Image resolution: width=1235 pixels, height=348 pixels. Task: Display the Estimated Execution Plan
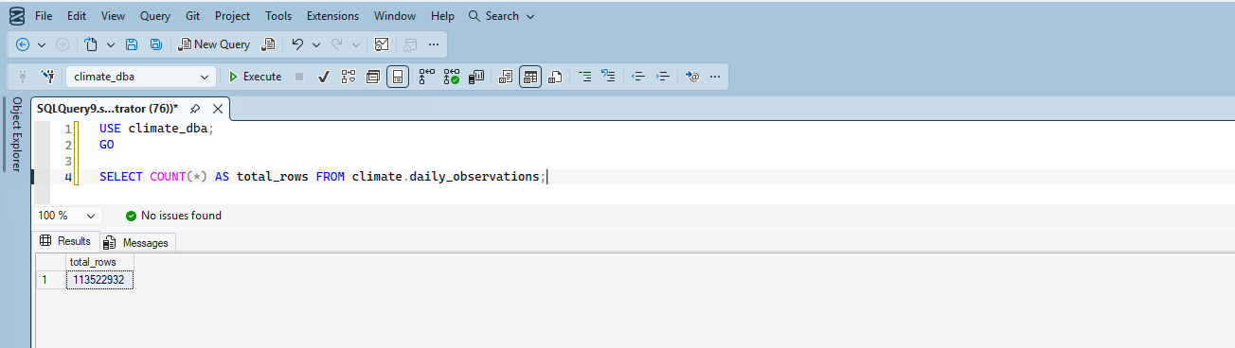[348, 77]
